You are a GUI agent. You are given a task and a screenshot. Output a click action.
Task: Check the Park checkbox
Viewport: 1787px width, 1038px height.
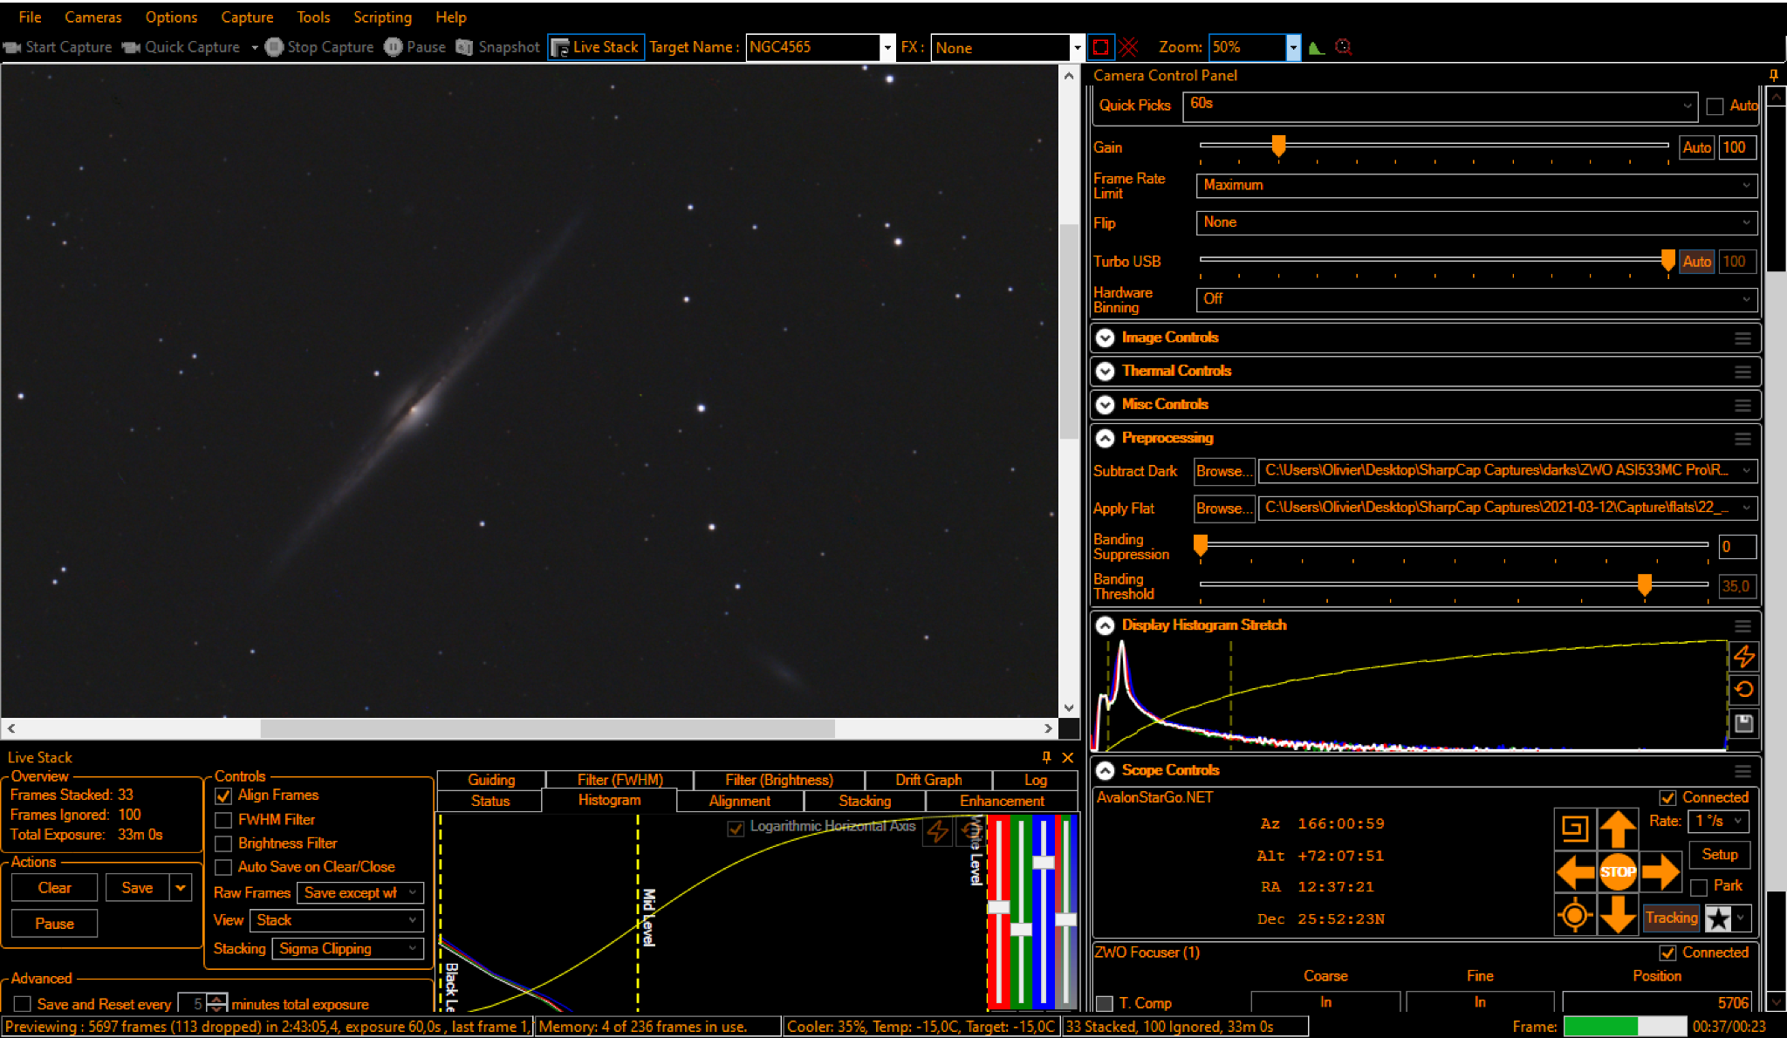(1699, 887)
